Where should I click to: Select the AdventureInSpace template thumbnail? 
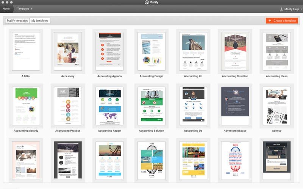235,106
